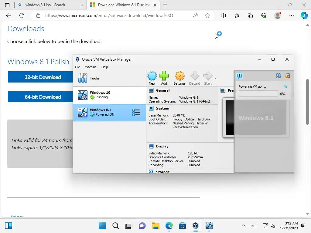Click the address bar URL field
Screen dimensions: 311x233
click(109, 15)
